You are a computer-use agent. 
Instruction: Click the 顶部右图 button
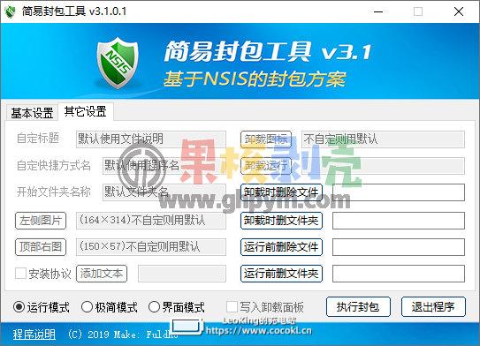tap(41, 246)
